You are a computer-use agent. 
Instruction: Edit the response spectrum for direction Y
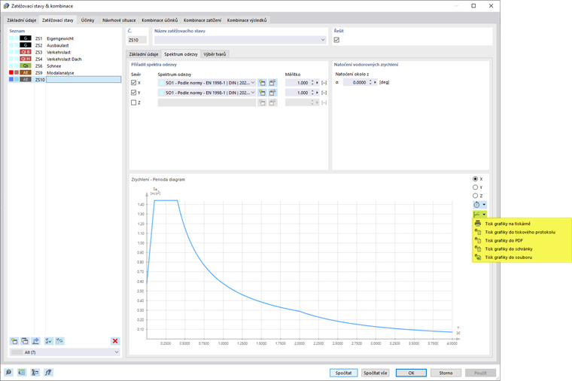tap(272, 93)
